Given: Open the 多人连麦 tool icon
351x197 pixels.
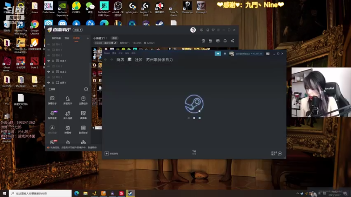Looking at the screenshot, I should (68, 115).
